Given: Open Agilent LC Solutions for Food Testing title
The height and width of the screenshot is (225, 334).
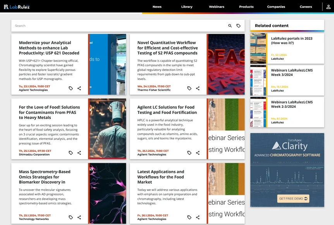Looking at the screenshot, I should coord(167,110).
